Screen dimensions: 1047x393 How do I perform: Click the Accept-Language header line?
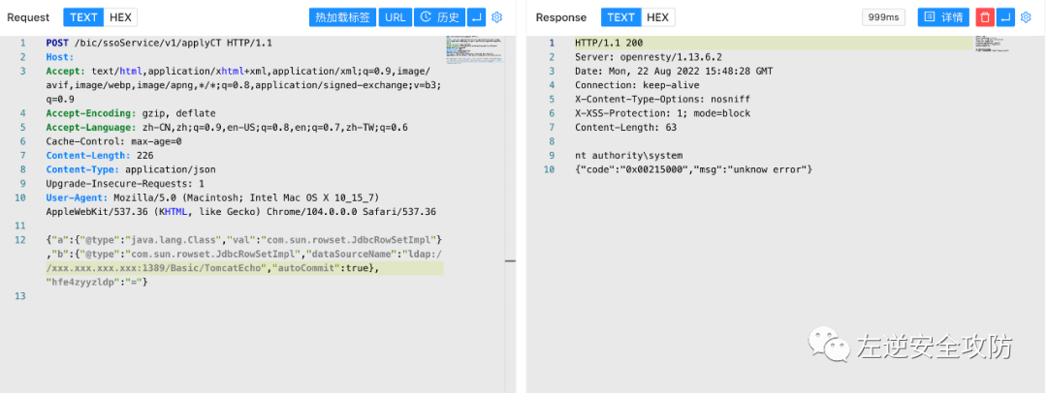click(x=227, y=128)
